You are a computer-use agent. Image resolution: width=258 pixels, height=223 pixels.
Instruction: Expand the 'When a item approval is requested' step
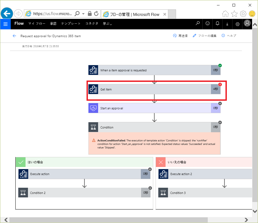tap(154, 70)
